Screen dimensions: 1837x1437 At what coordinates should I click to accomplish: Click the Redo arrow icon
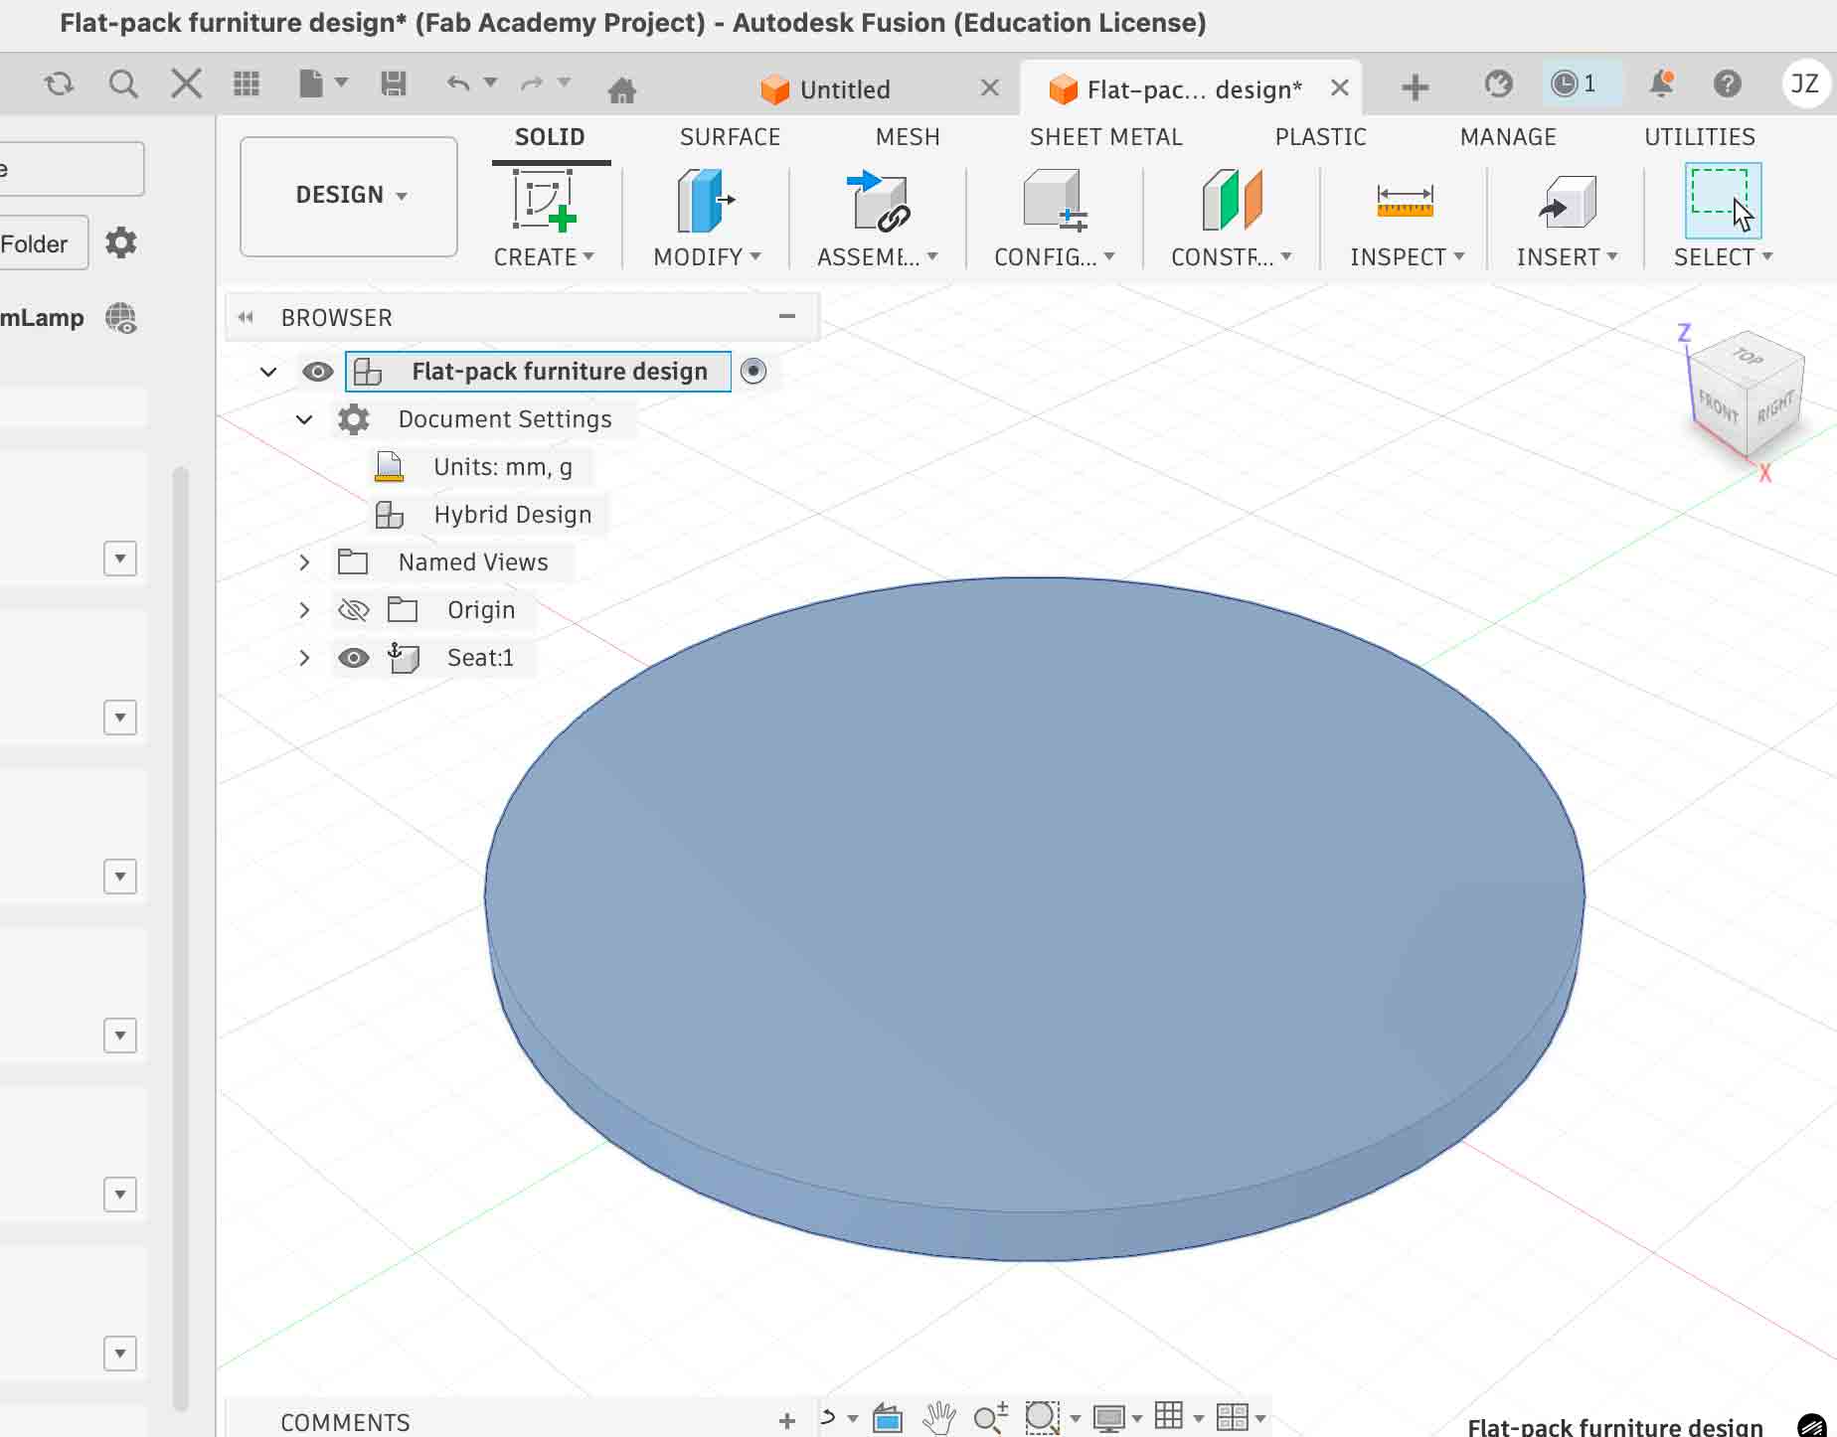point(532,83)
